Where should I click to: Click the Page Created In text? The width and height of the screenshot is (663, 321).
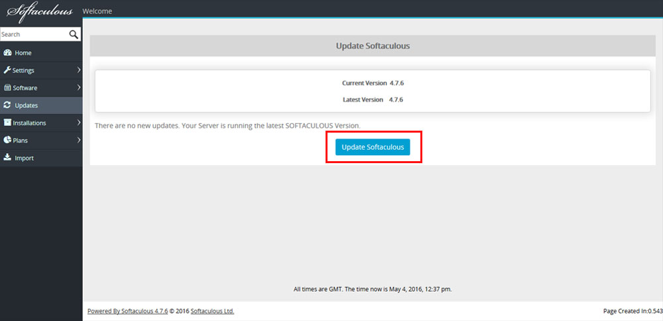633,311
